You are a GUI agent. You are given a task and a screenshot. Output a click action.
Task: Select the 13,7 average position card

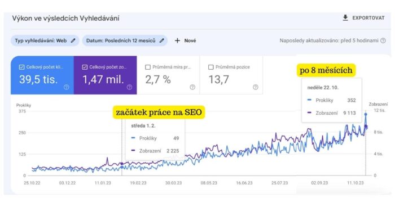pos(231,75)
